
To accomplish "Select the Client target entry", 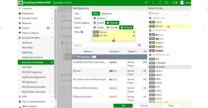I will 169,22.
